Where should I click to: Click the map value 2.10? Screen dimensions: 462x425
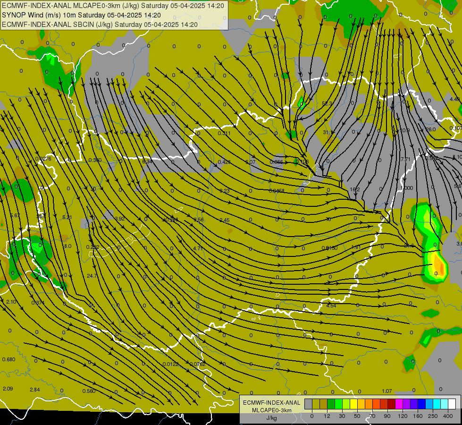coord(11,302)
